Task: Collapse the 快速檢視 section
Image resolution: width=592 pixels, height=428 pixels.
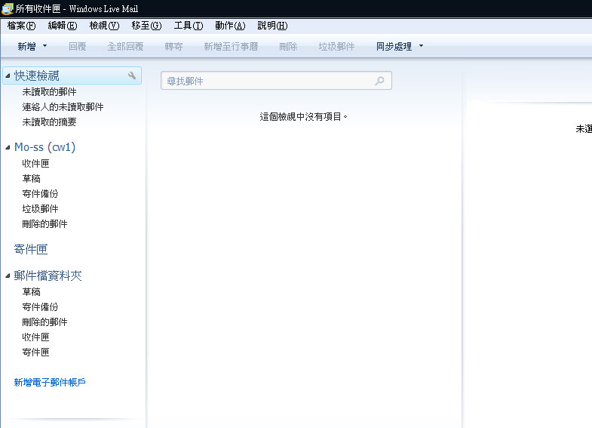Action: 8,76
